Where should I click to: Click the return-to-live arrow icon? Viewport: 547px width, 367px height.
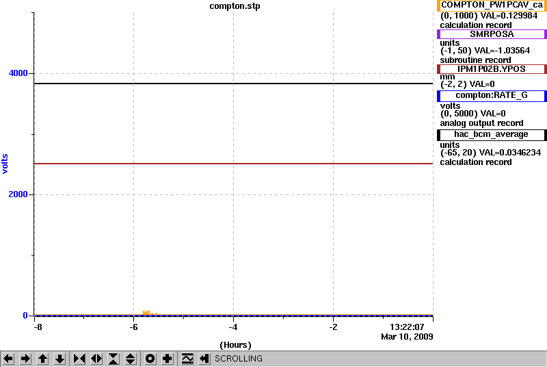click(x=204, y=359)
